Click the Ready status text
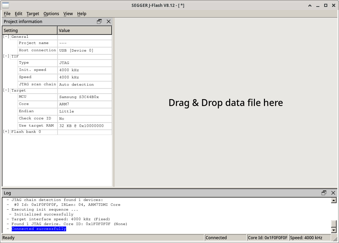 8,238
